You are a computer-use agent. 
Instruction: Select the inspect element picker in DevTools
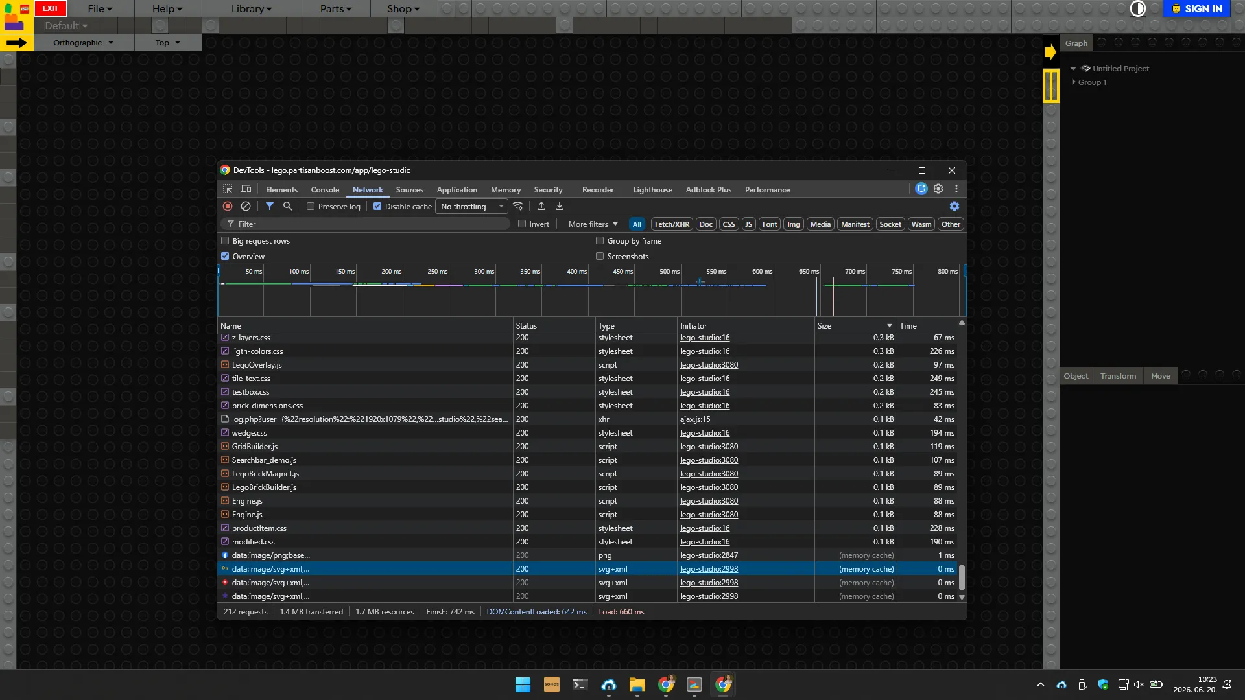pos(228,189)
